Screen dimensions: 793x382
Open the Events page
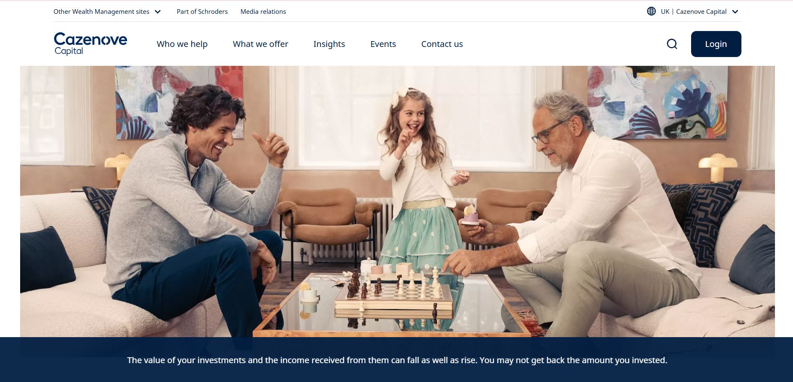[383, 44]
